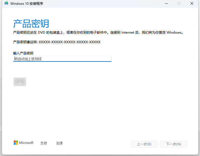200x156 pixels.
Task: Click the maximize button in title bar
Action: (179, 3)
